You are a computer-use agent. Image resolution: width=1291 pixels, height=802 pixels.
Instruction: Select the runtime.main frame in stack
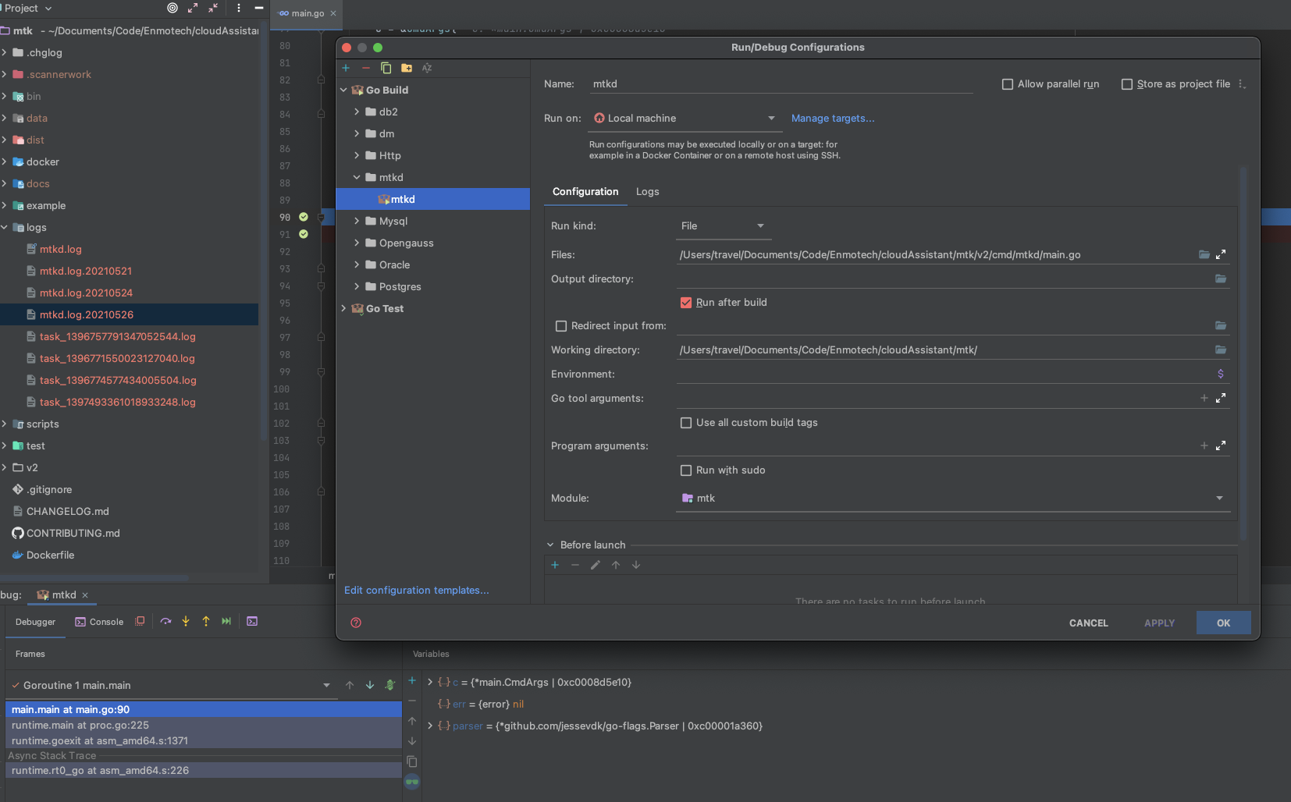tap(80, 725)
